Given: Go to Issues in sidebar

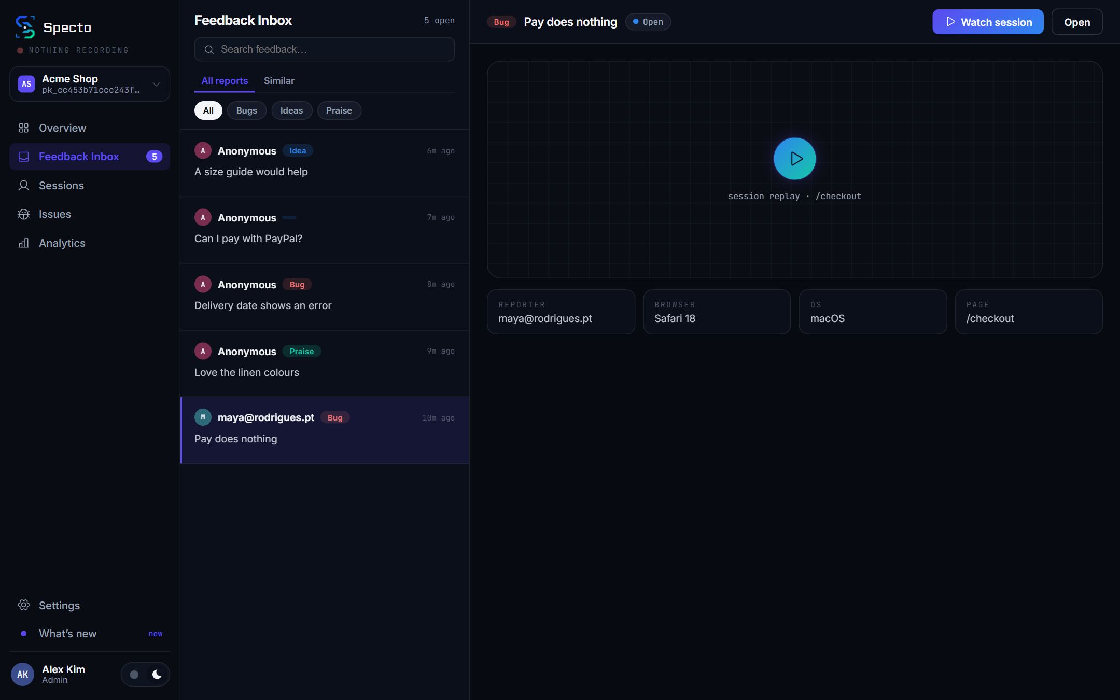Looking at the screenshot, I should (x=90, y=214).
